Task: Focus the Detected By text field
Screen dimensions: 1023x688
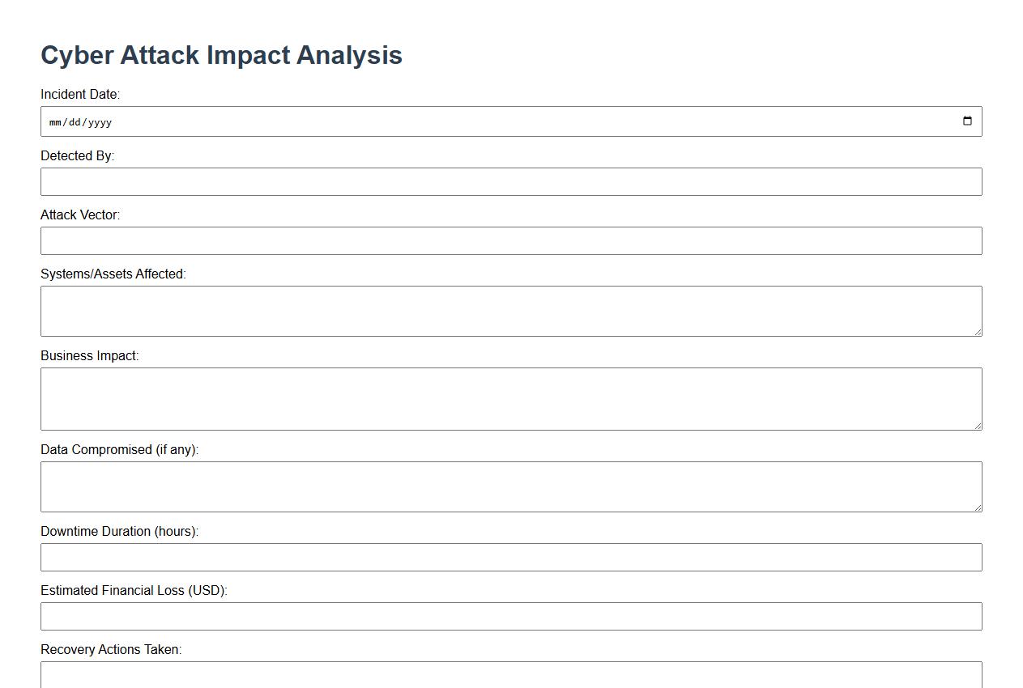Action: click(511, 182)
